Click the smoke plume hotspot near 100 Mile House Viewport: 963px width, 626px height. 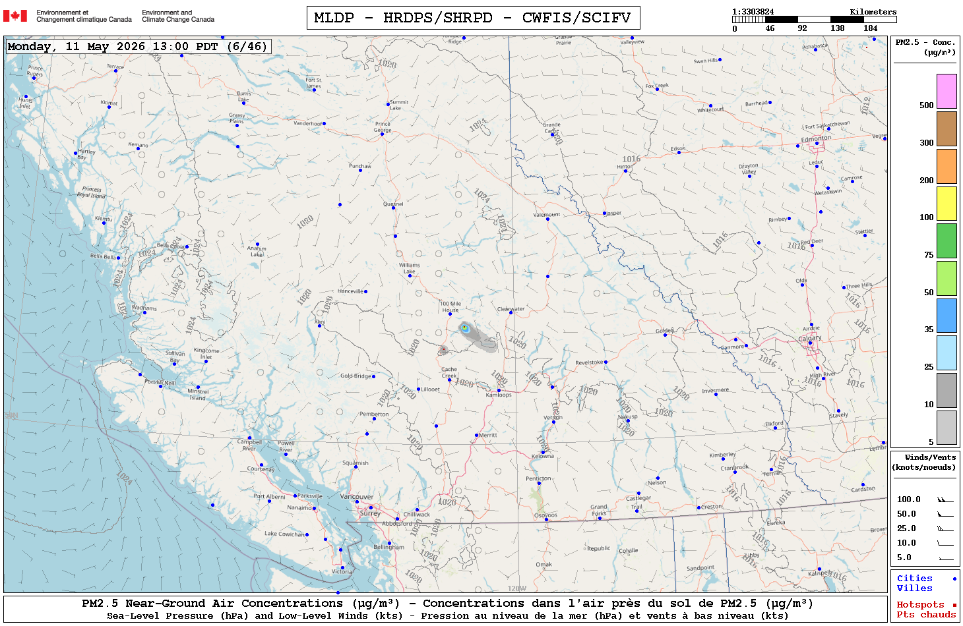pos(464,327)
